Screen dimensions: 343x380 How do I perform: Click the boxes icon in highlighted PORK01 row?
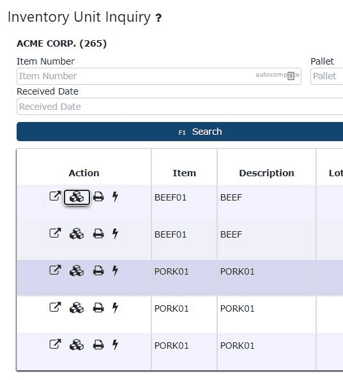[77, 271]
